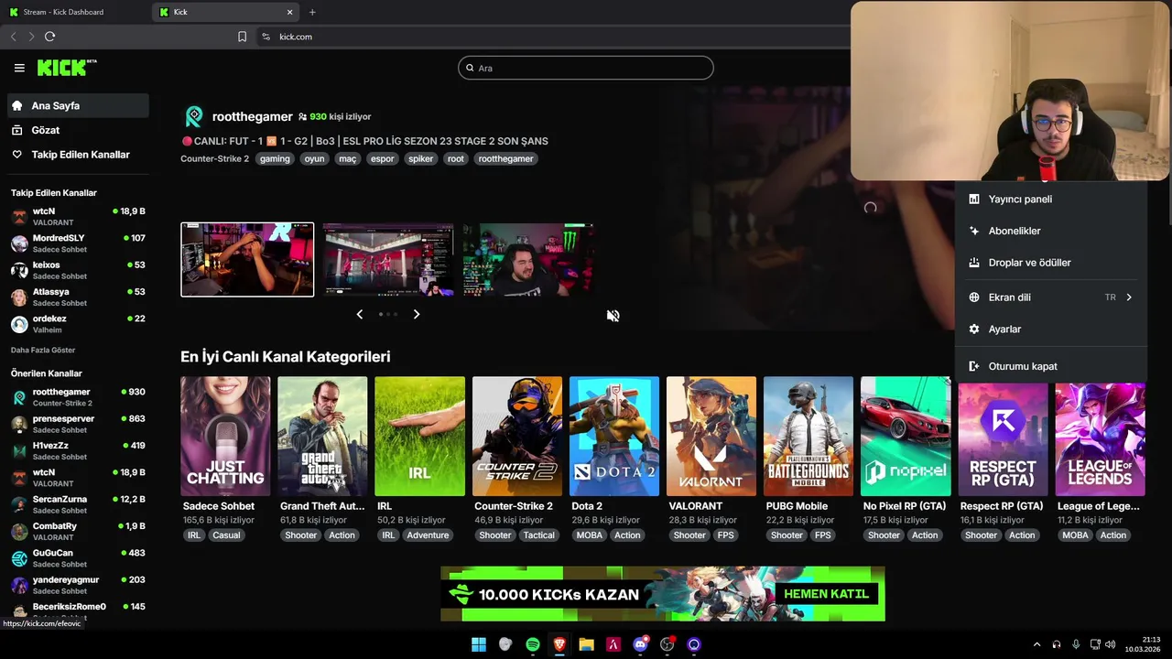Image resolution: width=1172 pixels, height=659 pixels.
Task: Open Takip Edilen Kanallar sidebar link
Action: point(78,155)
